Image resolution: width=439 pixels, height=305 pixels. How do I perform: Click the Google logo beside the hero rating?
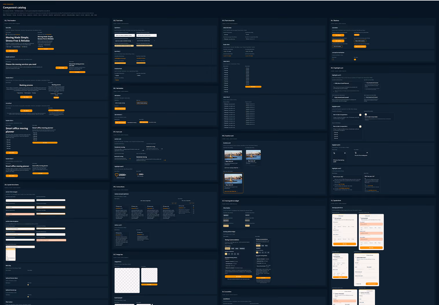6,35
